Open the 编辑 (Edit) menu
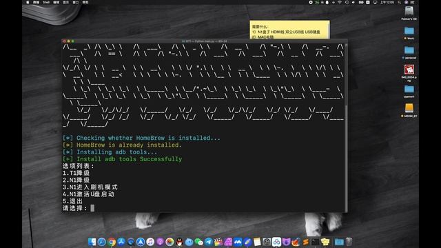Viewport: 441px width, 248px height. click(57, 2)
